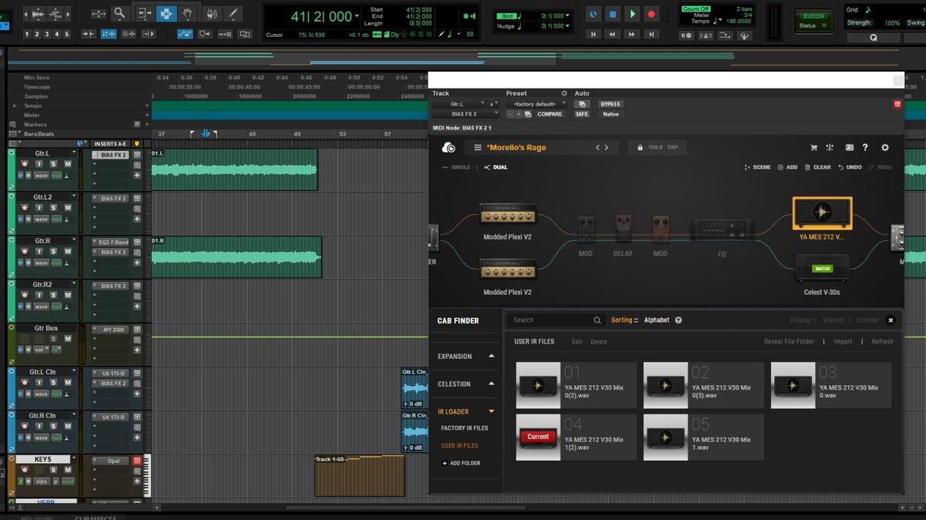Click CLEAR in the BIAS FX header

pos(823,167)
